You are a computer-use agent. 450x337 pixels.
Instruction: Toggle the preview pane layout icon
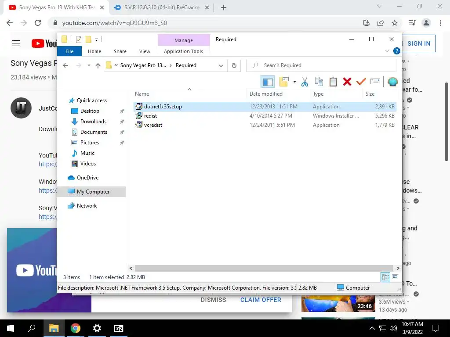click(x=268, y=82)
